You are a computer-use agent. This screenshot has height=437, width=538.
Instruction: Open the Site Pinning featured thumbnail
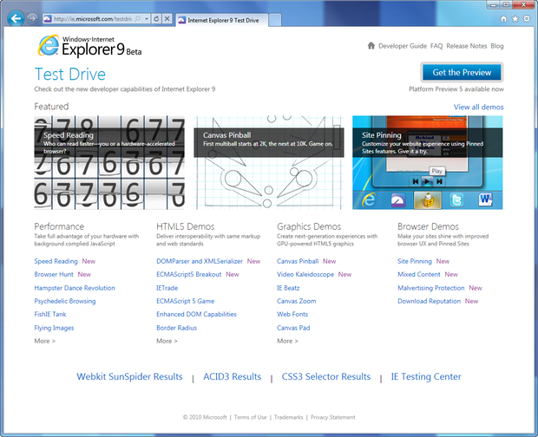pos(428,162)
